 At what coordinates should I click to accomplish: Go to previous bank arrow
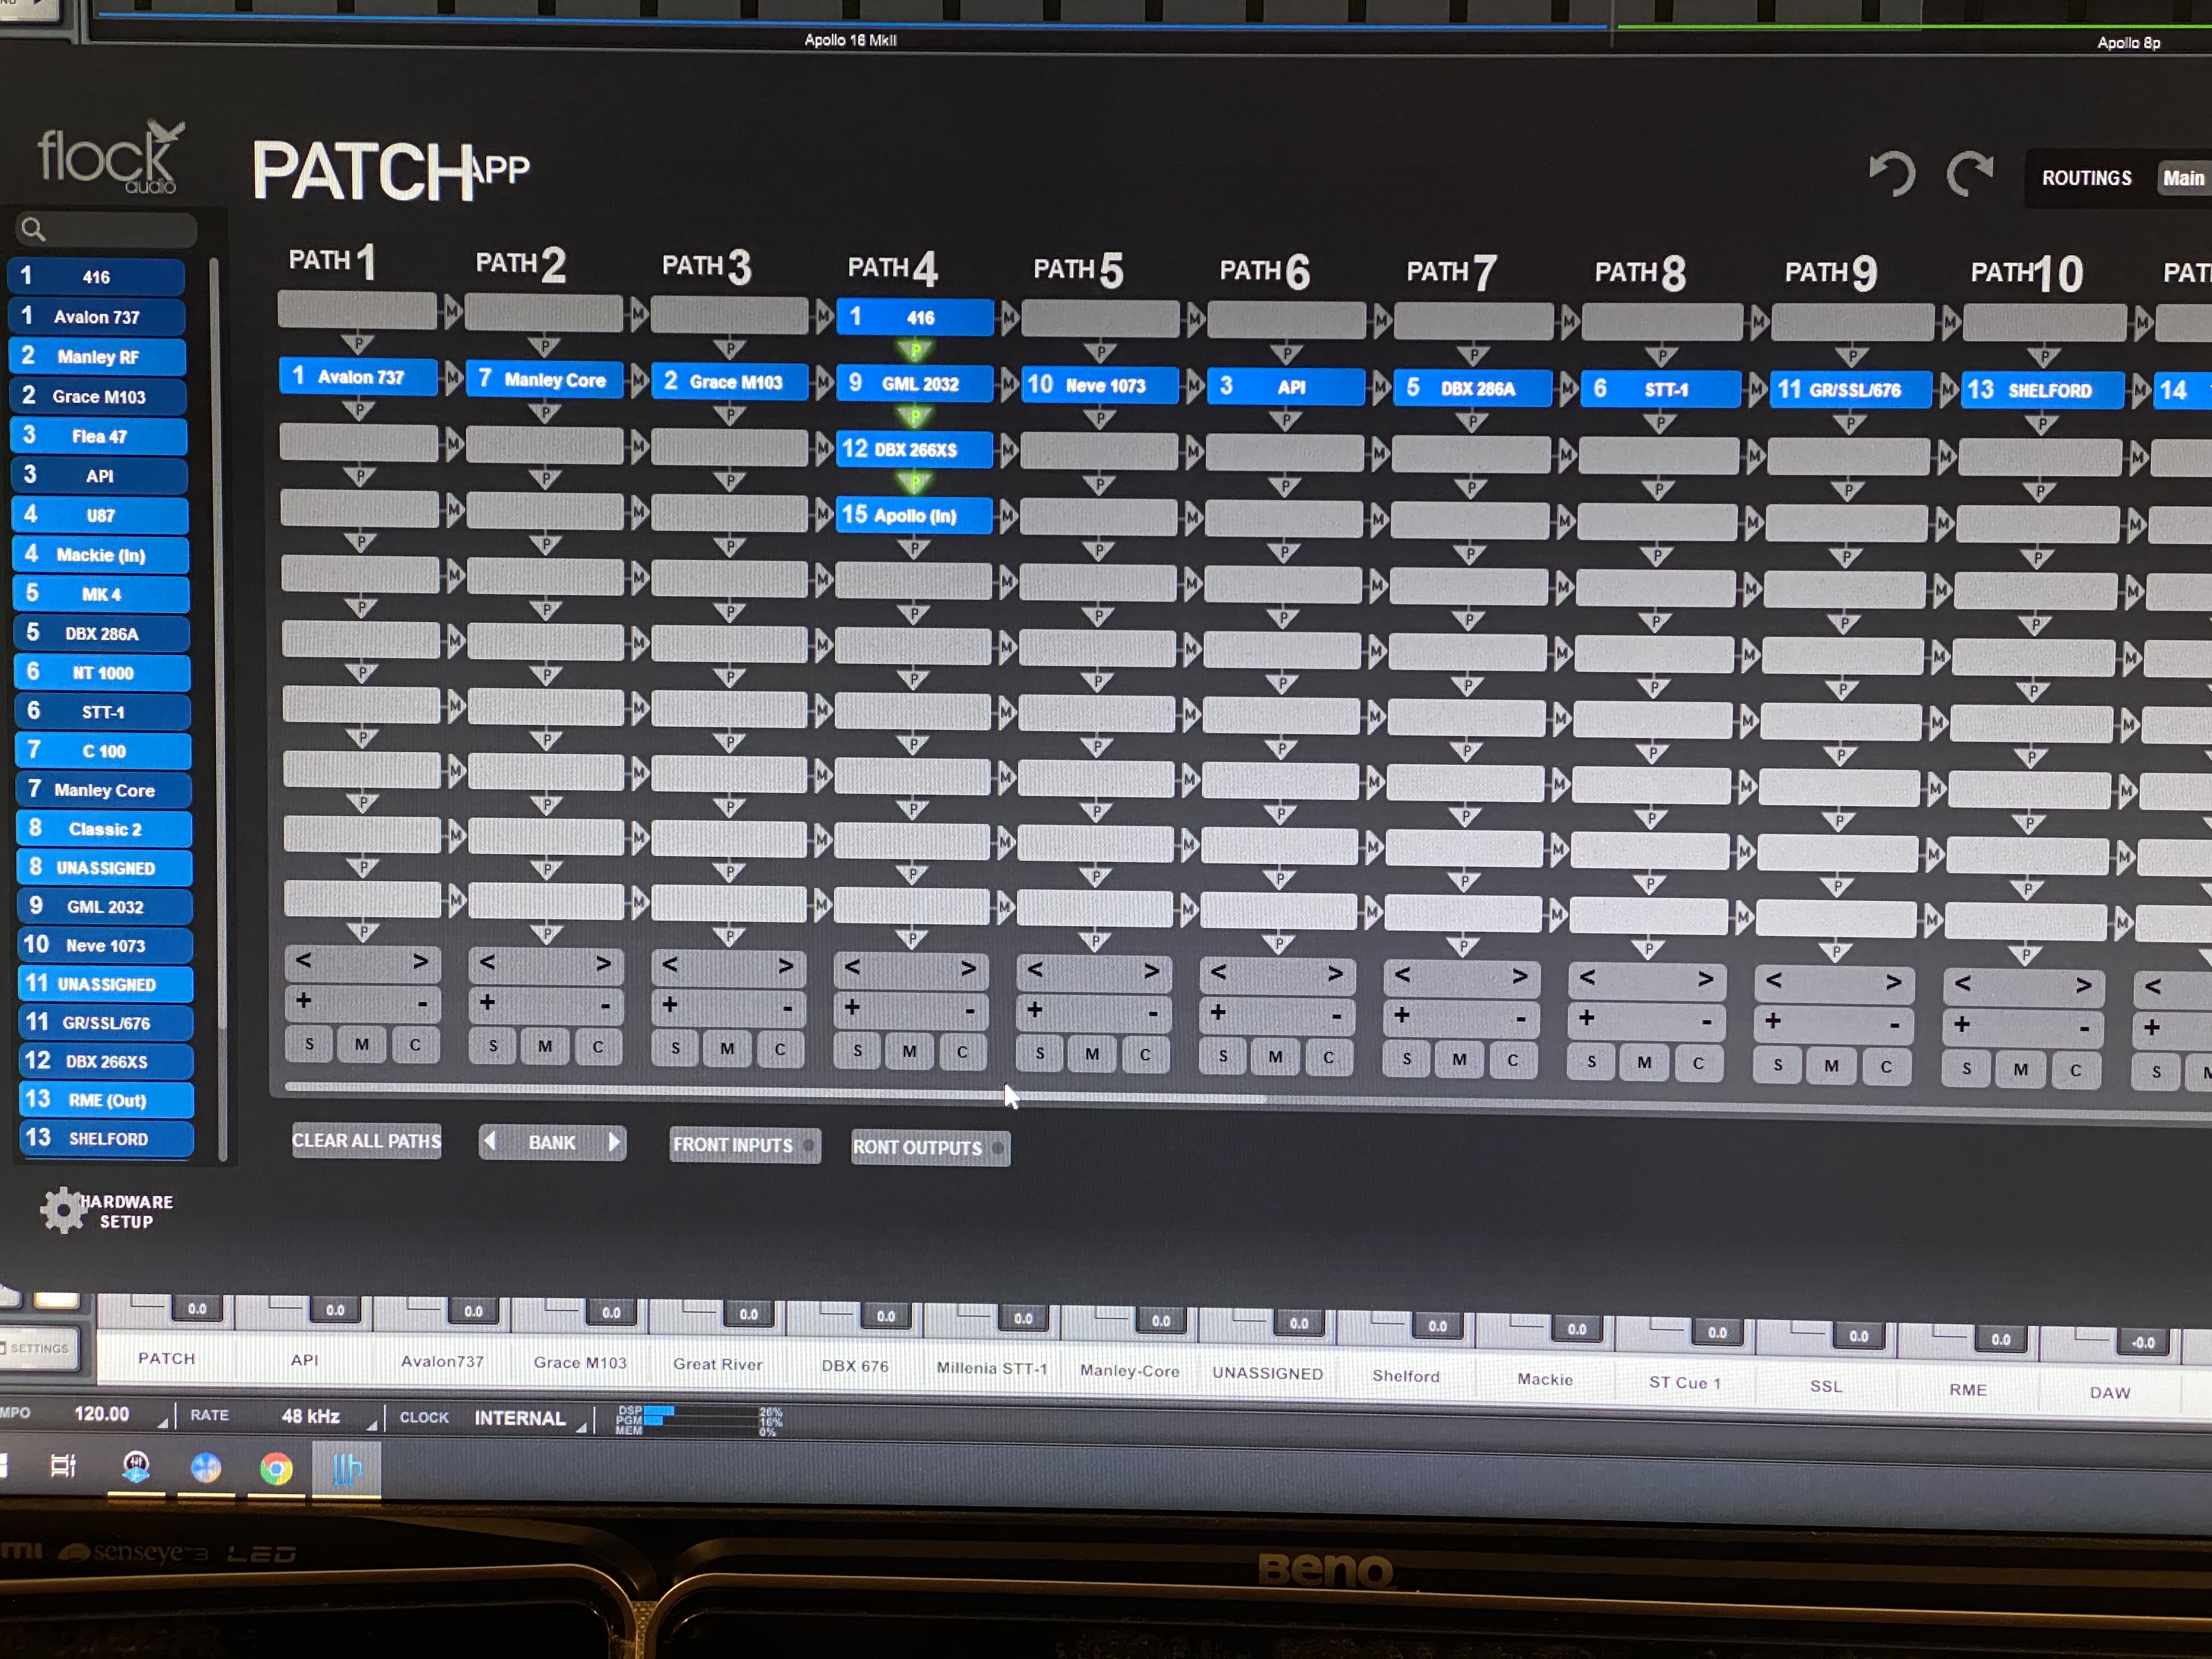coord(490,1141)
